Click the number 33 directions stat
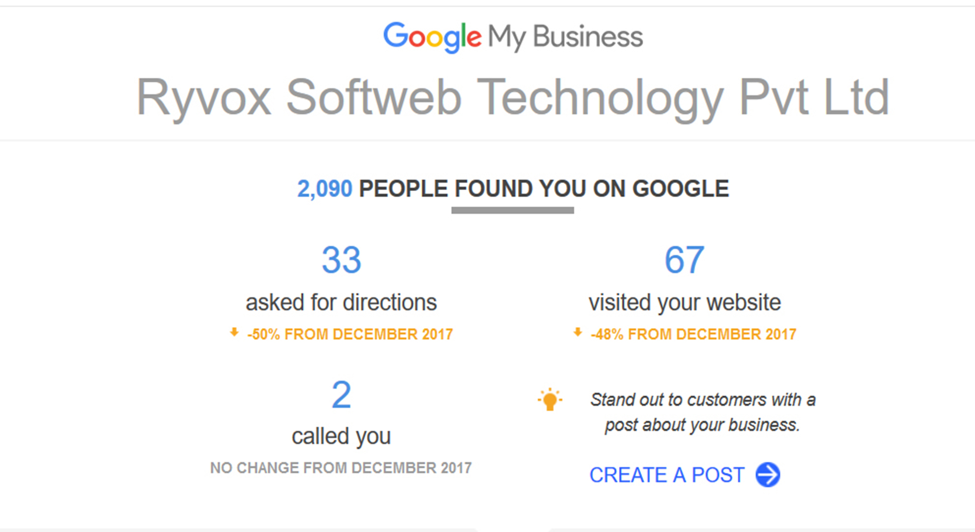The width and height of the screenshot is (975, 532). pos(341,260)
